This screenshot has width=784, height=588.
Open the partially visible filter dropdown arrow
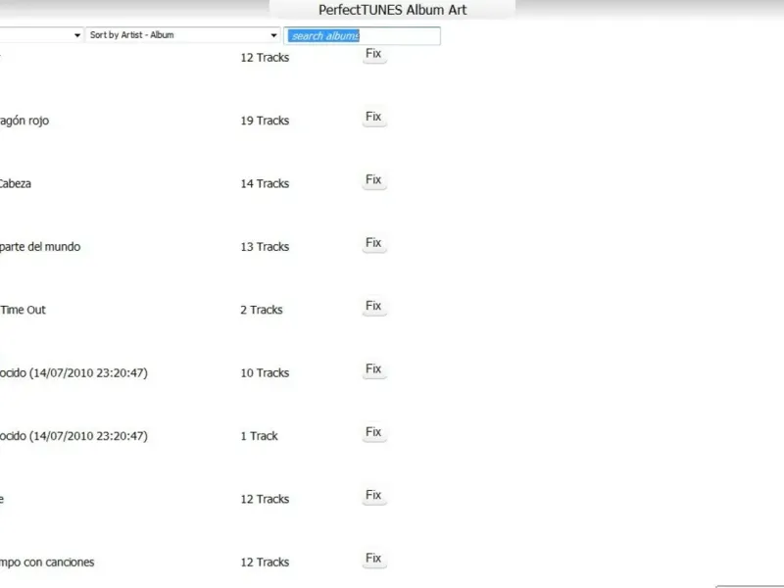77,35
